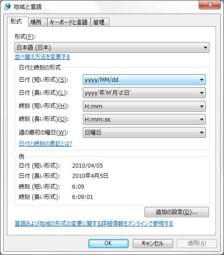Click the 適用(A) button
This screenshot has height=255, width=224.
point(197,243)
